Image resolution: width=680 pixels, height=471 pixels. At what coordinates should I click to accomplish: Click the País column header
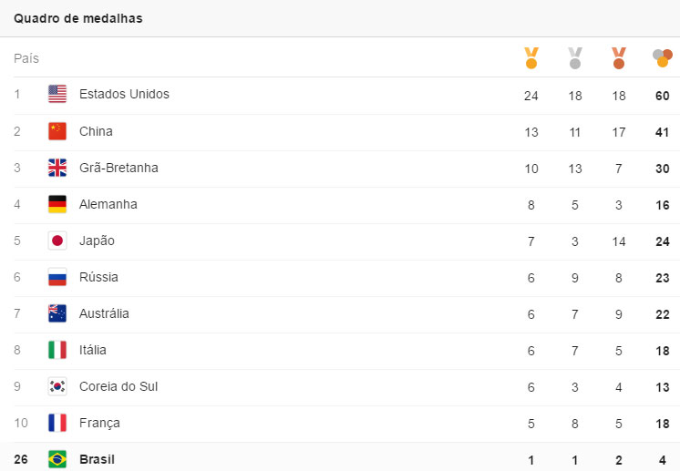(x=26, y=58)
